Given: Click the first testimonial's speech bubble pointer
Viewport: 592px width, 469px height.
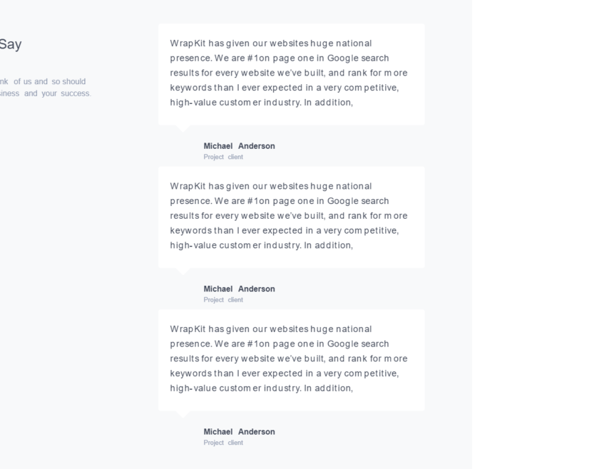Looking at the screenshot, I should tap(183, 128).
